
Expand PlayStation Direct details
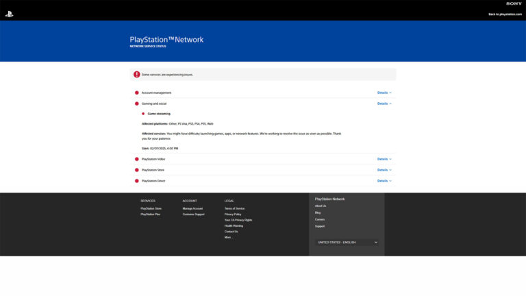tap(384, 181)
